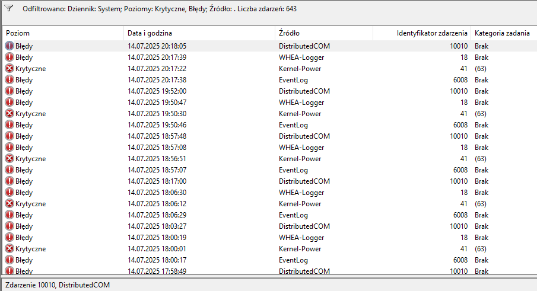Screen dimensions: 537x291
Task: Click error icon of 18:06:30 WHEA-Logger event
Action: coord(9,193)
